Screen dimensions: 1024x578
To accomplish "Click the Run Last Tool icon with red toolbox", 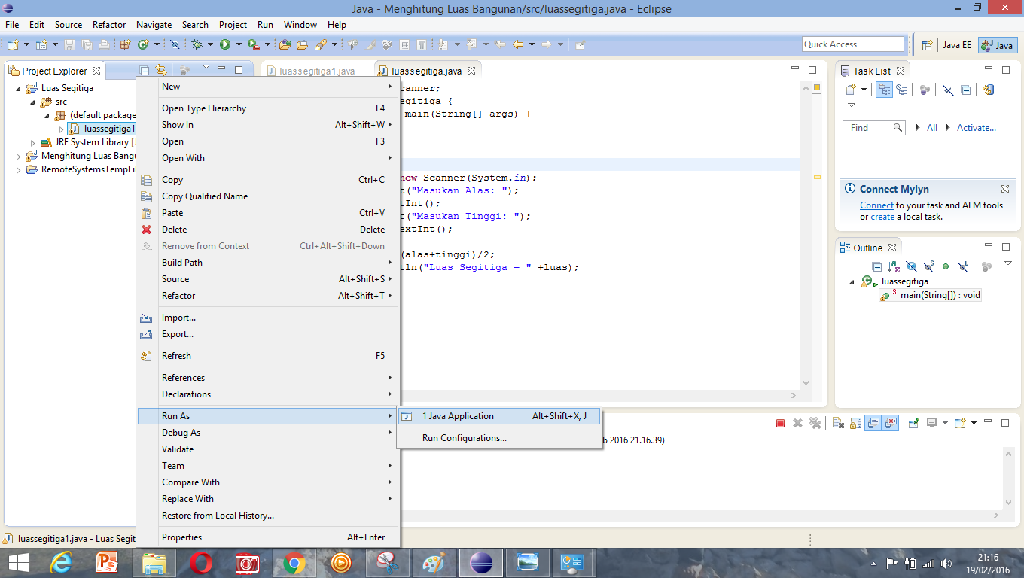I will [x=254, y=44].
